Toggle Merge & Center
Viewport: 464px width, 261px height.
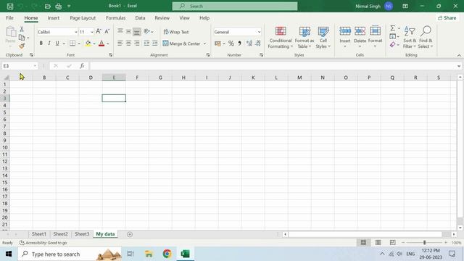[181, 43]
